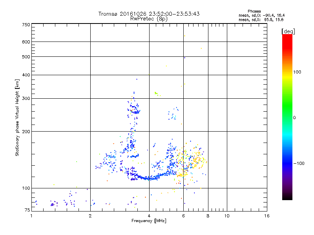
Task: Click y-axis tick label '75'
Action: (27, 210)
